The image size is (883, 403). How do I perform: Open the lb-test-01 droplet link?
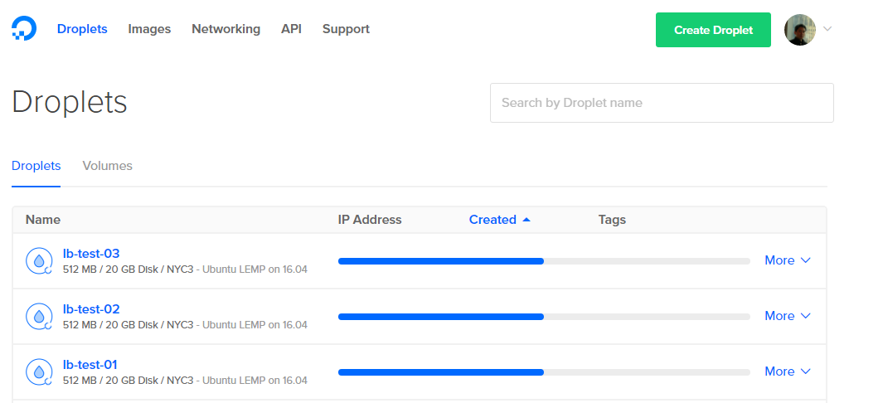pyautogui.click(x=90, y=365)
